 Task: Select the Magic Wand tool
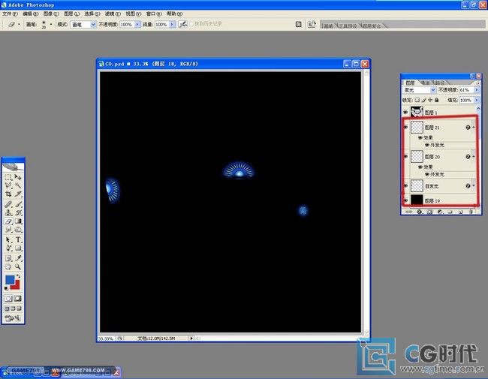pyautogui.click(x=18, y=185)
